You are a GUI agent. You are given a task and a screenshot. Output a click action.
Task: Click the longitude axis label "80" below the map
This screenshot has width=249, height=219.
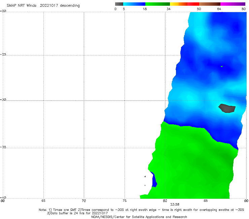click(165, 201)
